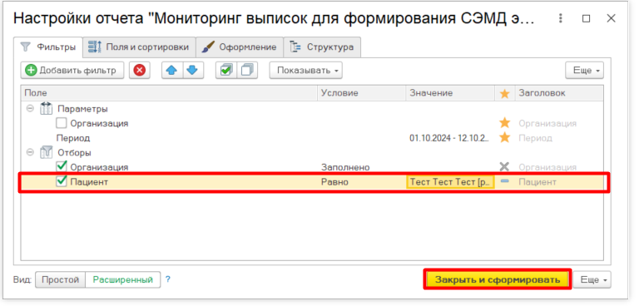Screen dimensions: 639x306
Task: Open the Показывать dropdown
Action: (305, 71)
